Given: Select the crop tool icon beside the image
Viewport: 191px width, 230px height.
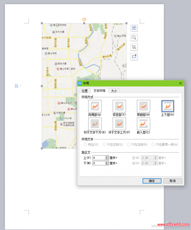Looking at the screenshot, I should point(134,47).
